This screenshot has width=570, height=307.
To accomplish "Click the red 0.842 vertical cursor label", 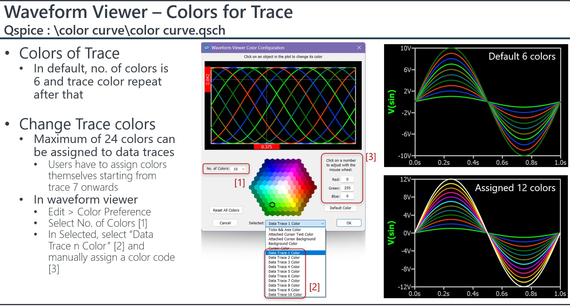I will (208, 79).
